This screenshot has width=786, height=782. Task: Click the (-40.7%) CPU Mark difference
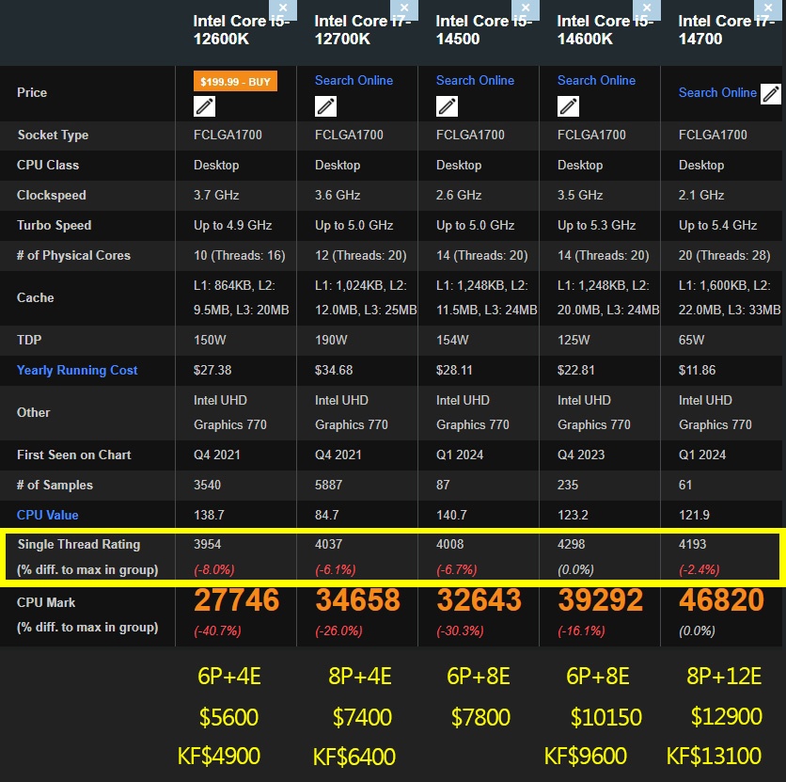pos(217,630)
